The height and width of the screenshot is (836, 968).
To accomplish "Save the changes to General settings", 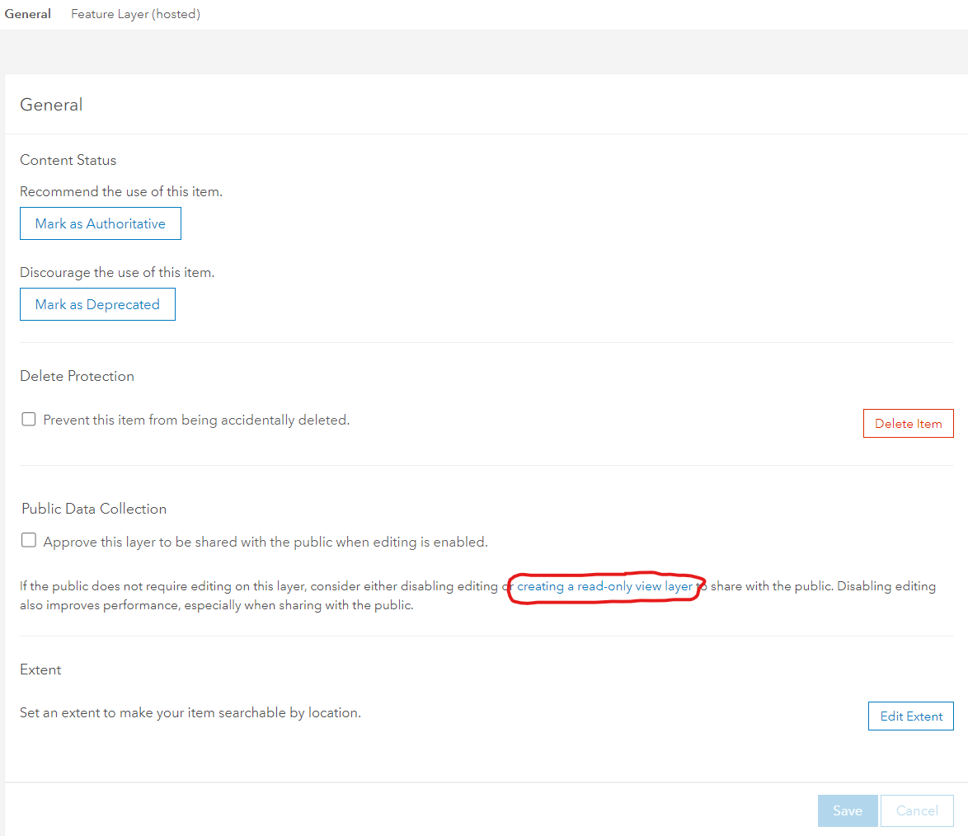I will [x=848, y=810].
